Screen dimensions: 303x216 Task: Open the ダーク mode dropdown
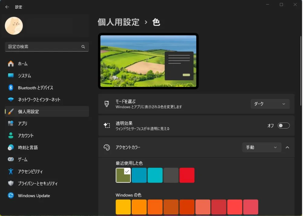point(270,104)
